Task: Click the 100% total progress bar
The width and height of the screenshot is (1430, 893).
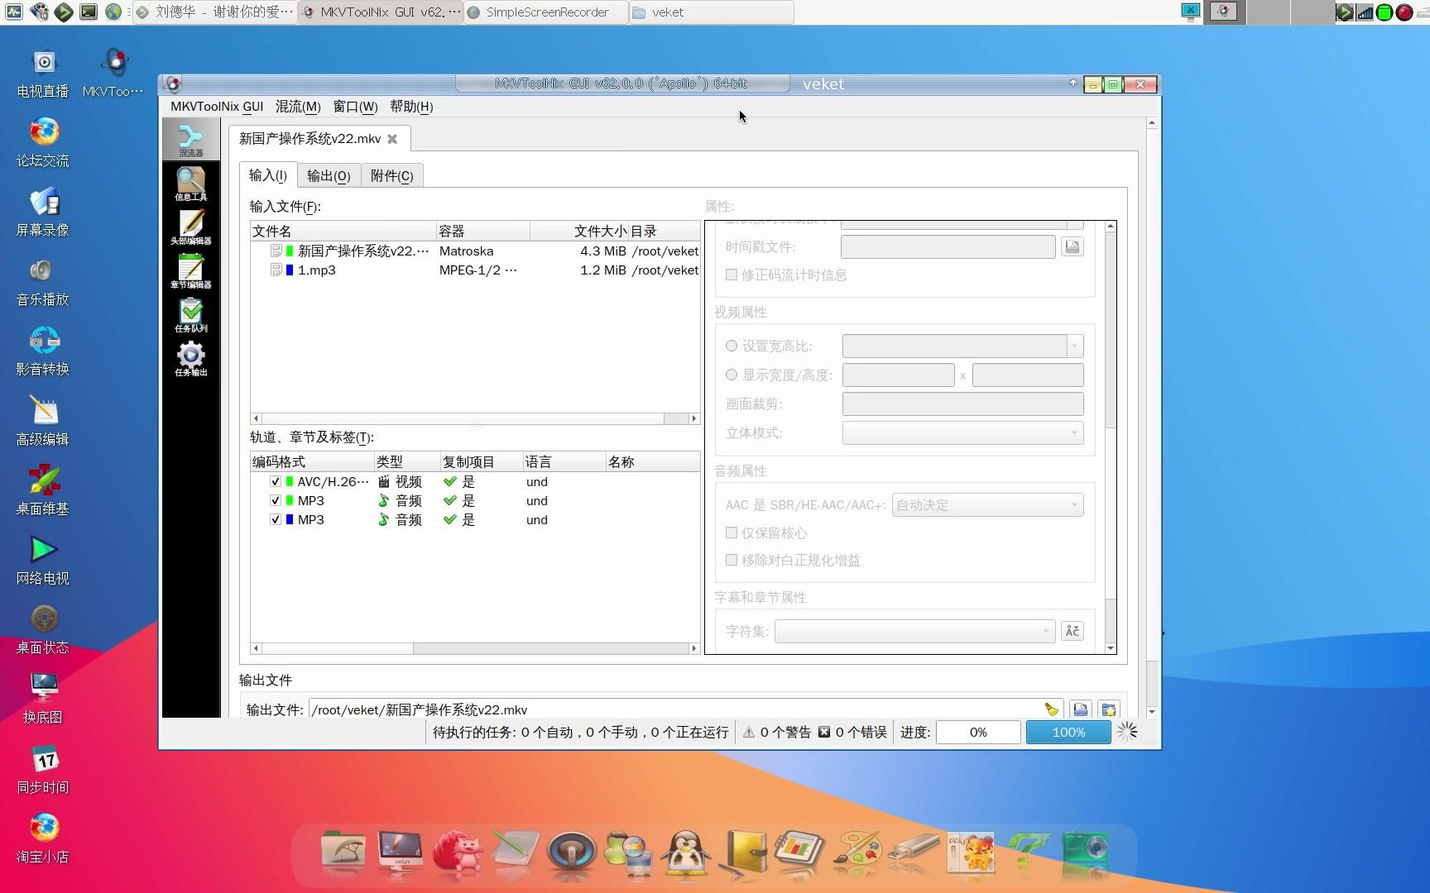Action: tap(1068, 732)
